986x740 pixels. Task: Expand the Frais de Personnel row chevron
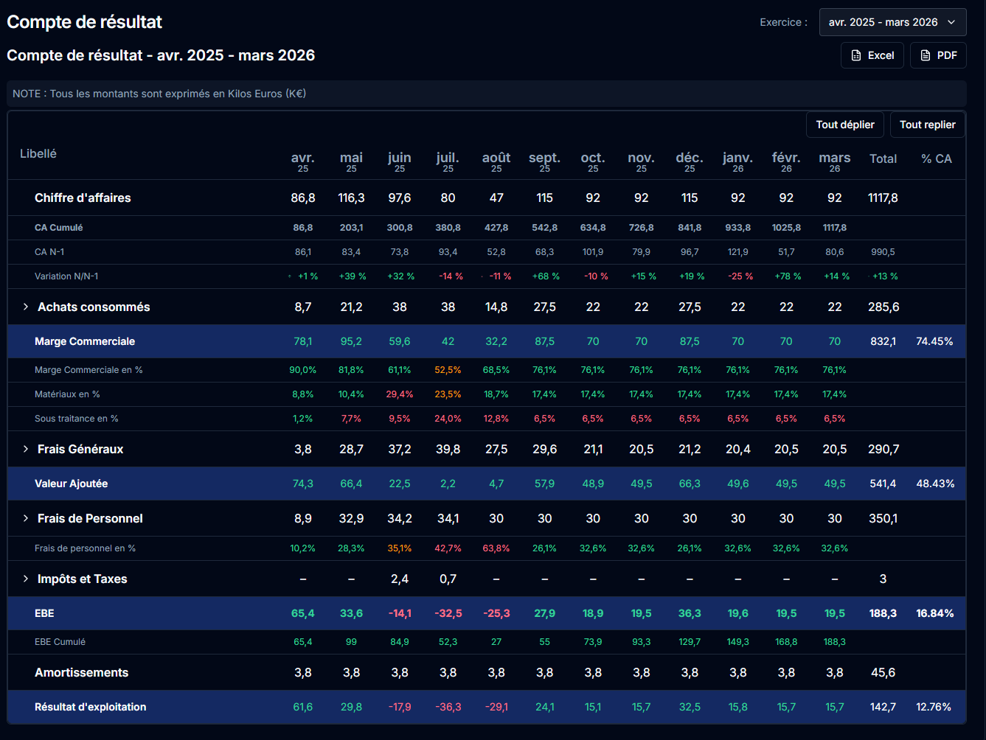(26, 518)
